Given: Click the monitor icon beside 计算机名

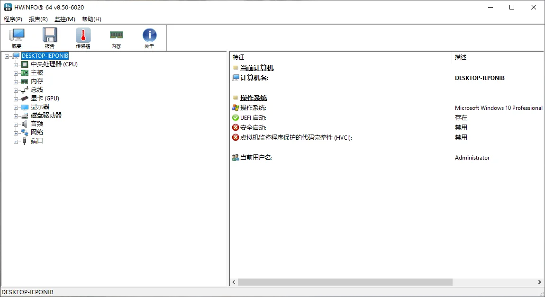Looking at the screenshot, I should click(236, 78).
